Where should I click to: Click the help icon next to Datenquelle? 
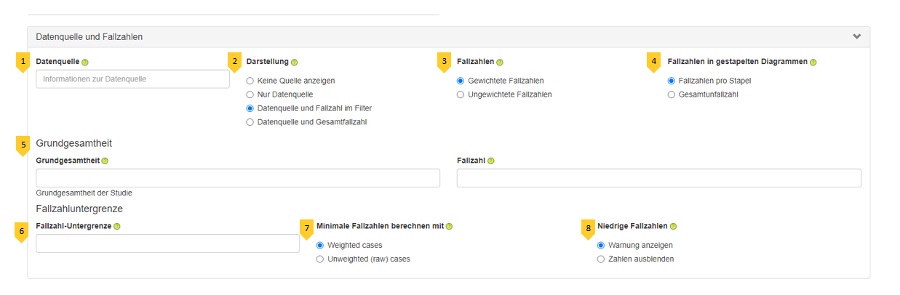pyautogui.click(x=85, y=62)
